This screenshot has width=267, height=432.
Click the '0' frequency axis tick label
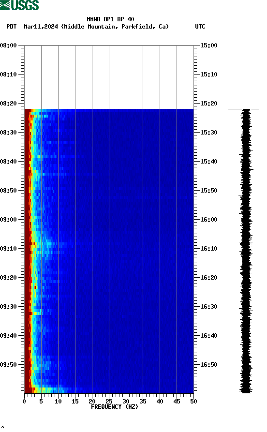pyautogui.click(x=24, y=402)
